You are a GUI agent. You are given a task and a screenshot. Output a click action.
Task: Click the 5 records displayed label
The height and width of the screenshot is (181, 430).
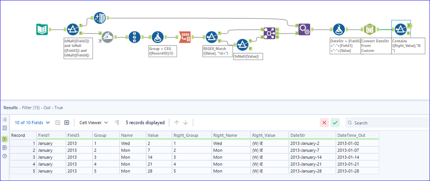[x=145, y=123]
